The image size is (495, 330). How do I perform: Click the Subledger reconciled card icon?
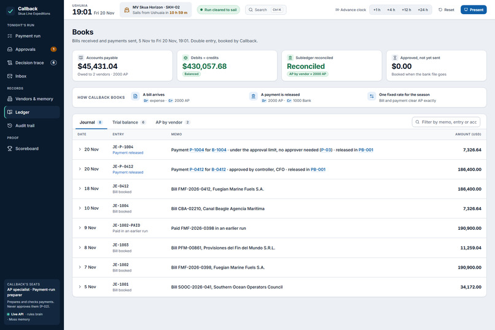pos(290,58)
